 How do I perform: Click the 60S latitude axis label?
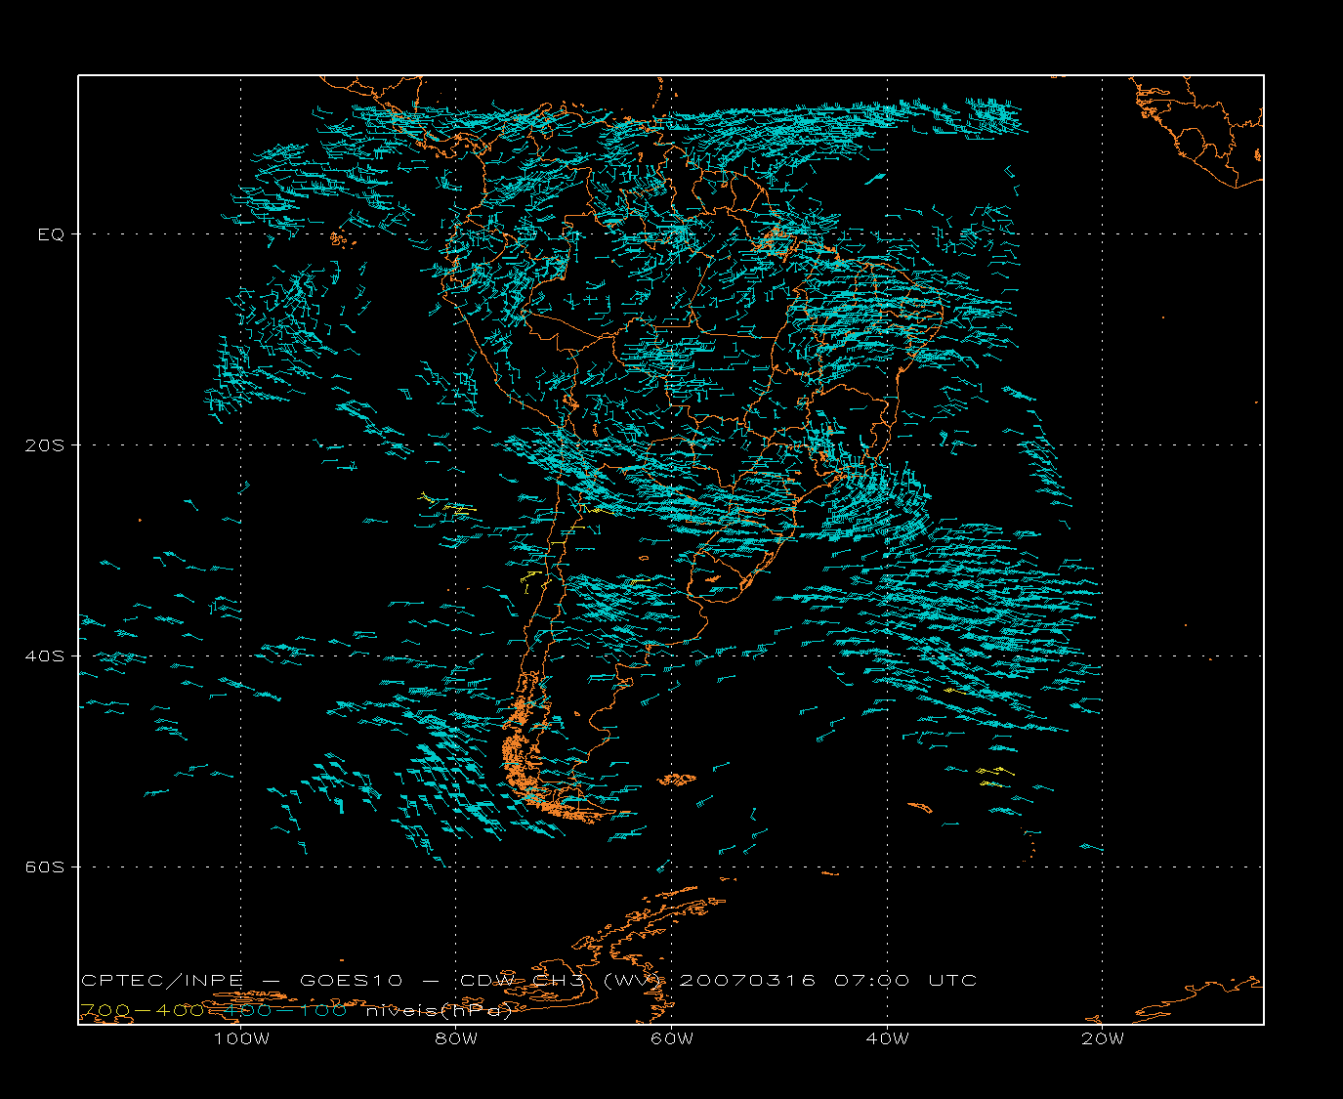tap(44, 867)
